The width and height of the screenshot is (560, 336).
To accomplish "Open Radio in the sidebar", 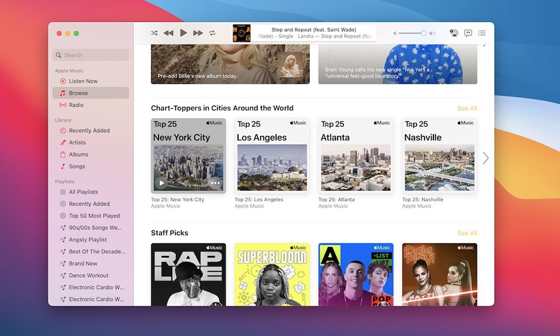I will pos(91,104).
